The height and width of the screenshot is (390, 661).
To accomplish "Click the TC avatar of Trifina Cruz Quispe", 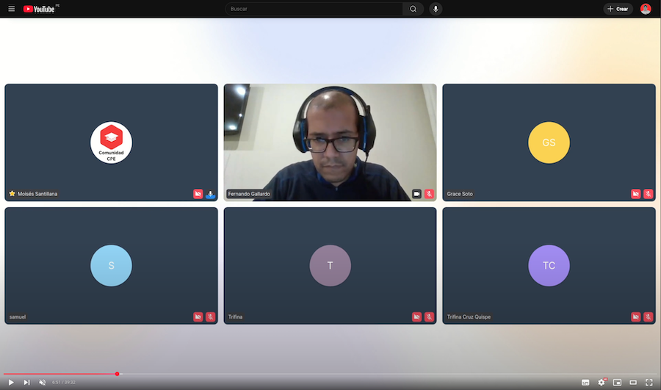I will pyautogui.click(x=549, y=266).
